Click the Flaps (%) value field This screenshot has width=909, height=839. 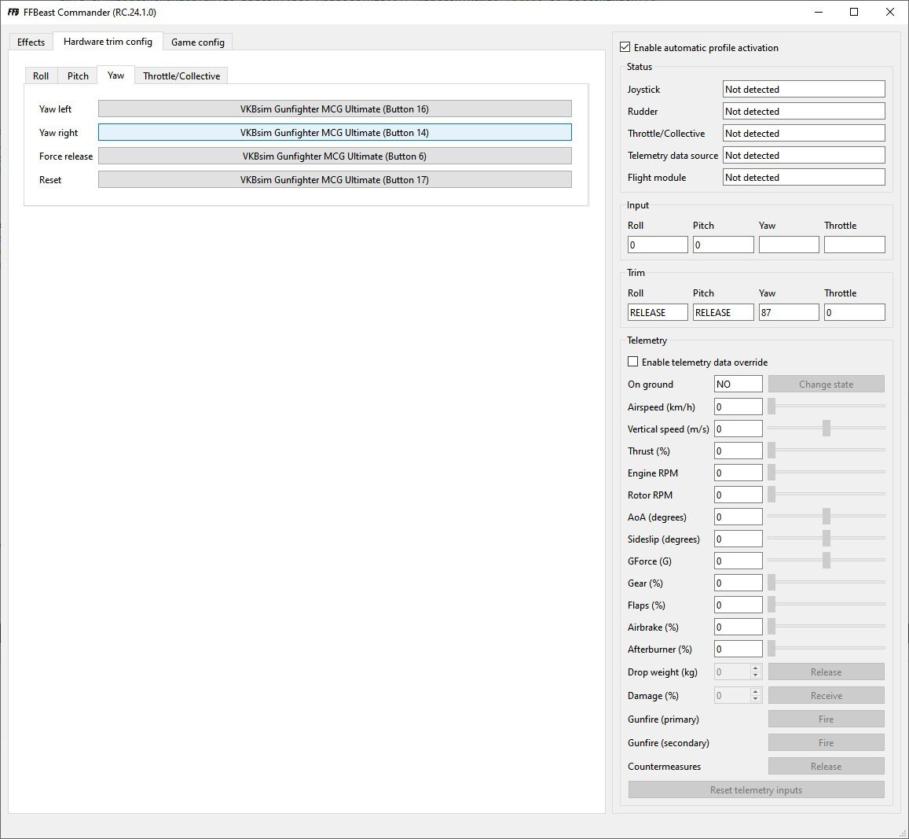click(x=738, y=605)
